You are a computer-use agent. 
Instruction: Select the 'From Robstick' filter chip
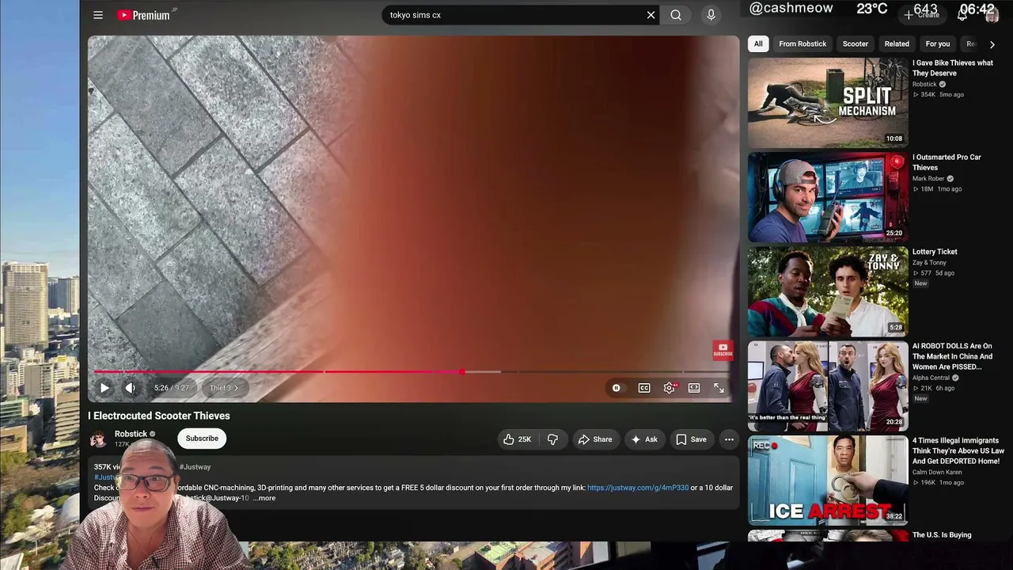pyautogui.click(x=802, y=44)
